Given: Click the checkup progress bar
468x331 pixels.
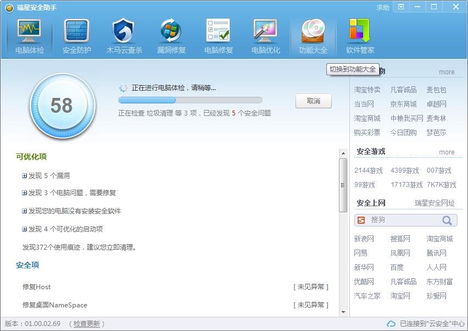Looking at the screenshot, I should coord(190,100).
